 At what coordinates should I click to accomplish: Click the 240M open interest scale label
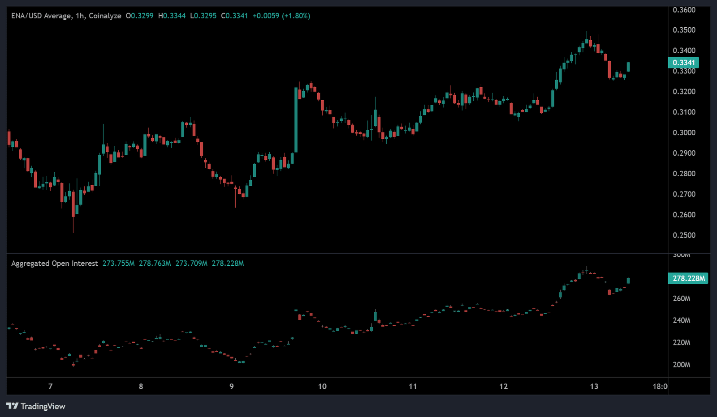pos(681,320)
